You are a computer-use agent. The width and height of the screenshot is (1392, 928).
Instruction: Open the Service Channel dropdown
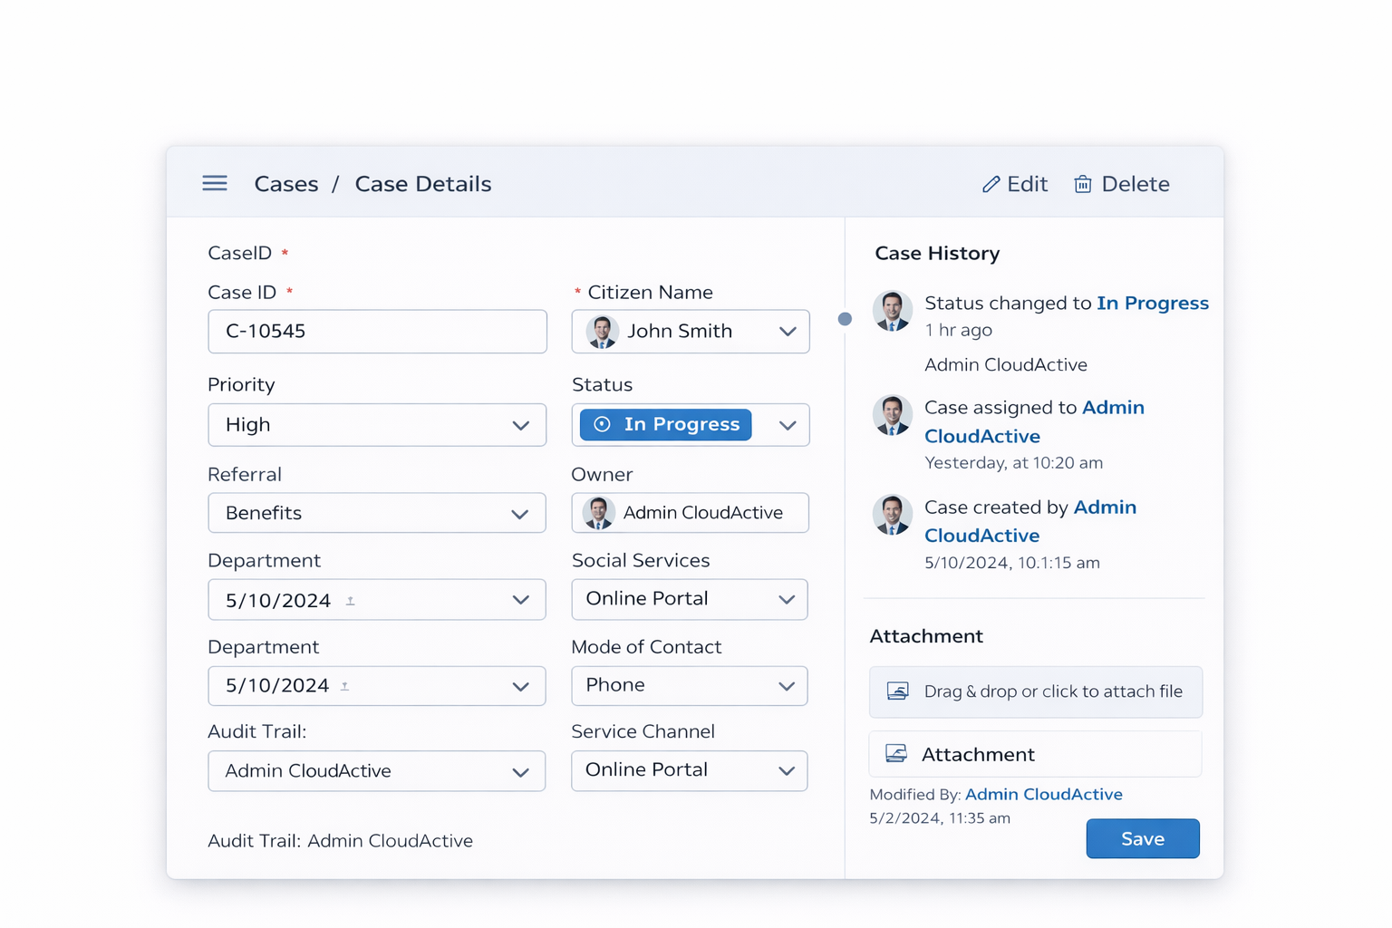(x=689, y=770)
